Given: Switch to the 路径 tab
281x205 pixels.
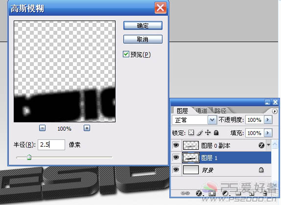Looking at the screenshot, I should (220, 111).
